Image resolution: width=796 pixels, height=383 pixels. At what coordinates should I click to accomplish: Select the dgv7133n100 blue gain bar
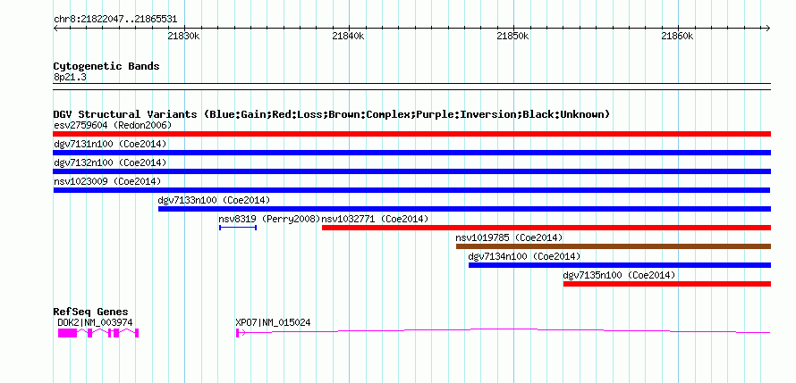click(x=464, y=209)
